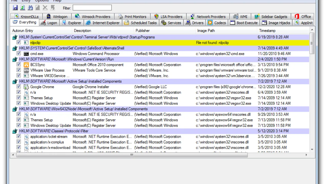Click the Save floppy disk toolbar icon

pos(15,8)
